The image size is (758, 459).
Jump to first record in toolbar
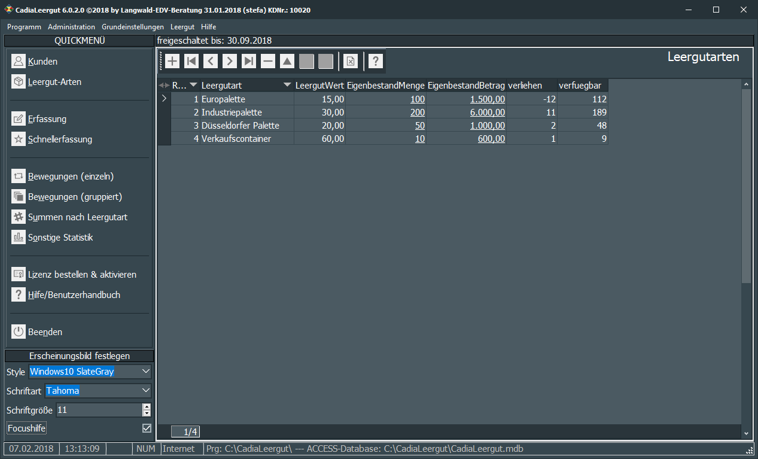pos(191,61)
